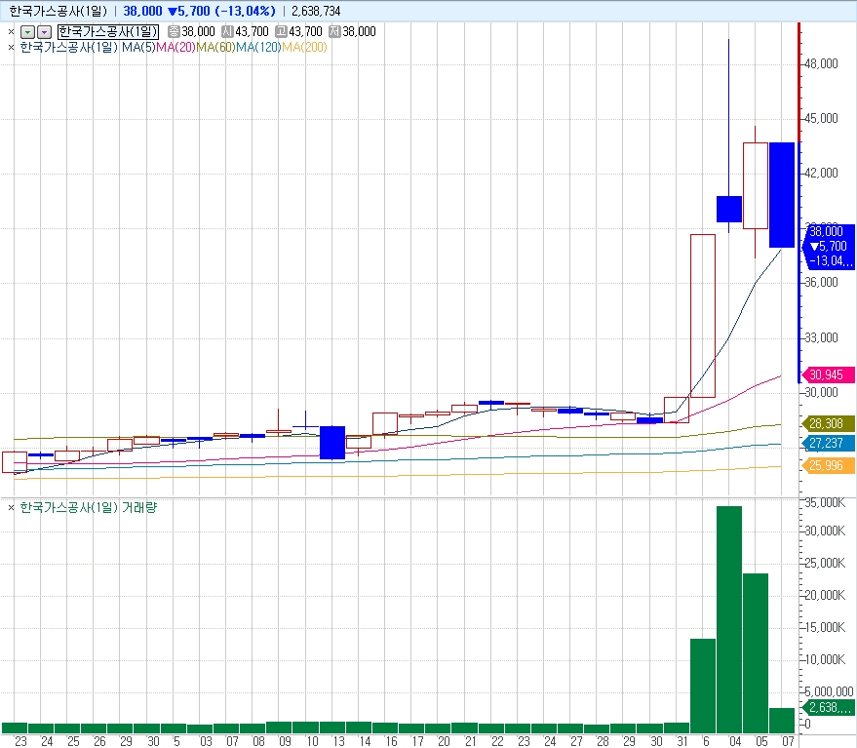Select the MA(60) legend label
Image resolution: width=857 pixels, height=748 pixels.
coord(215,47)
